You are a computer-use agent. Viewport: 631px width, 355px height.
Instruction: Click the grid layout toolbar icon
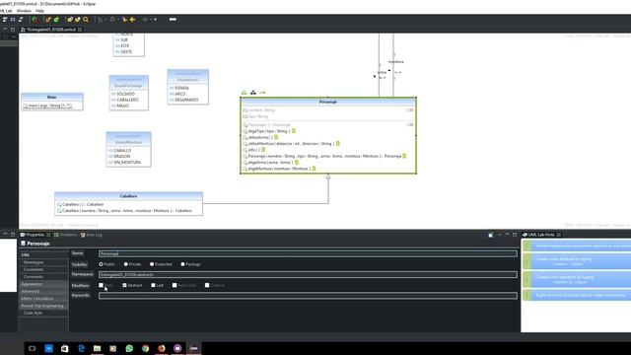13,20
